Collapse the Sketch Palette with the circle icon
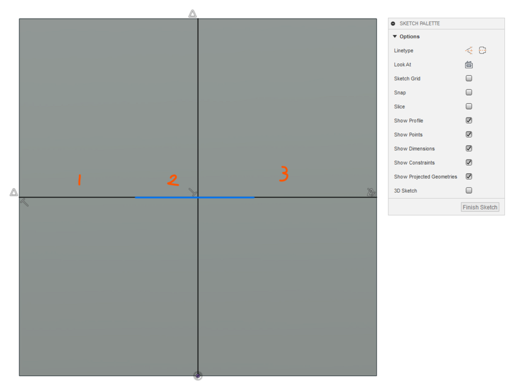 point(392,23)
